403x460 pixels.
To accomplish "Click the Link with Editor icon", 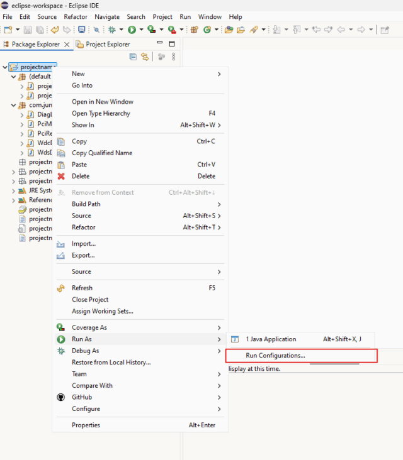I will [x=145, y=57].
